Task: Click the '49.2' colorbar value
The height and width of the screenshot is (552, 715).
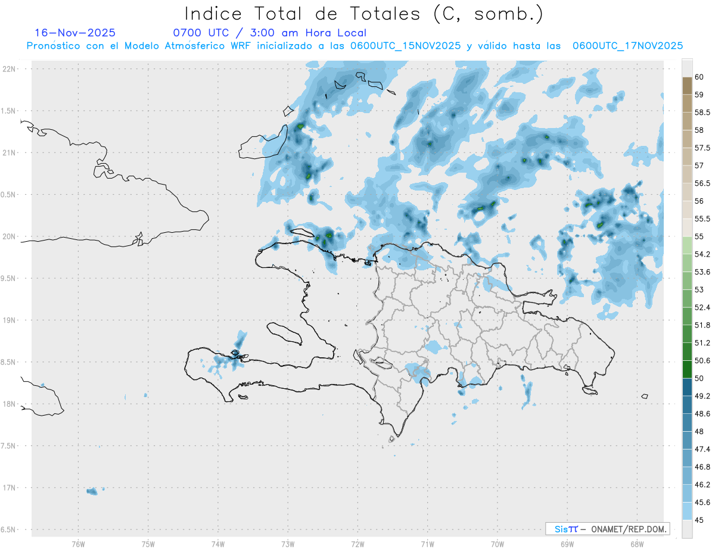Action: [x=702, y=396]
